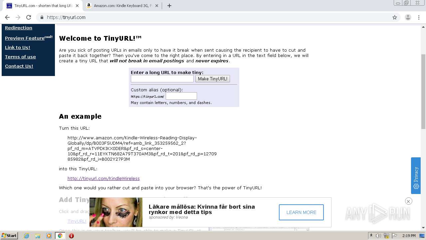Open the network tray icon
Viewport: 426px width, 240px height.
[x=386, y=236]
